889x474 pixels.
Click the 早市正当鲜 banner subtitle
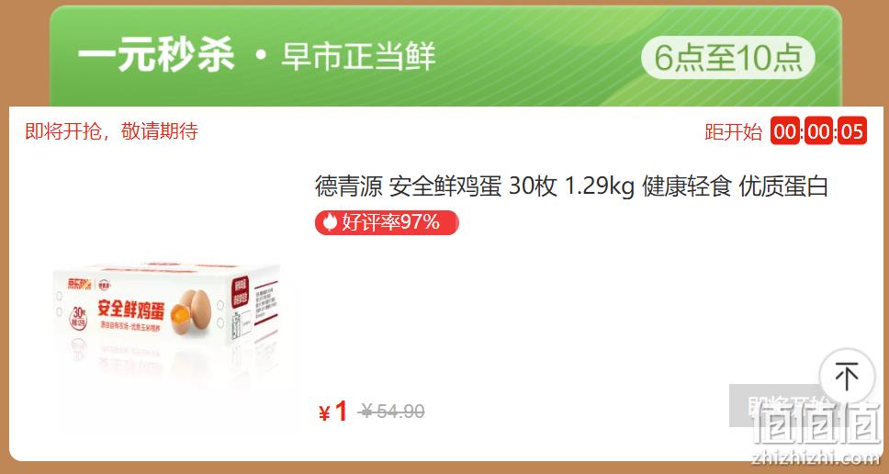tap(358, 57)
